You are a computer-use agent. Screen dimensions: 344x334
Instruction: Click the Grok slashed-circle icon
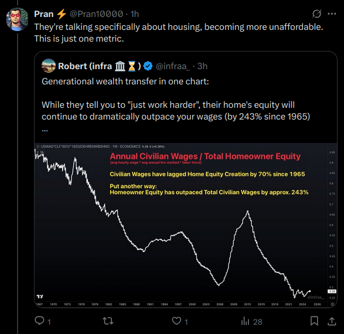pos(316,14)
